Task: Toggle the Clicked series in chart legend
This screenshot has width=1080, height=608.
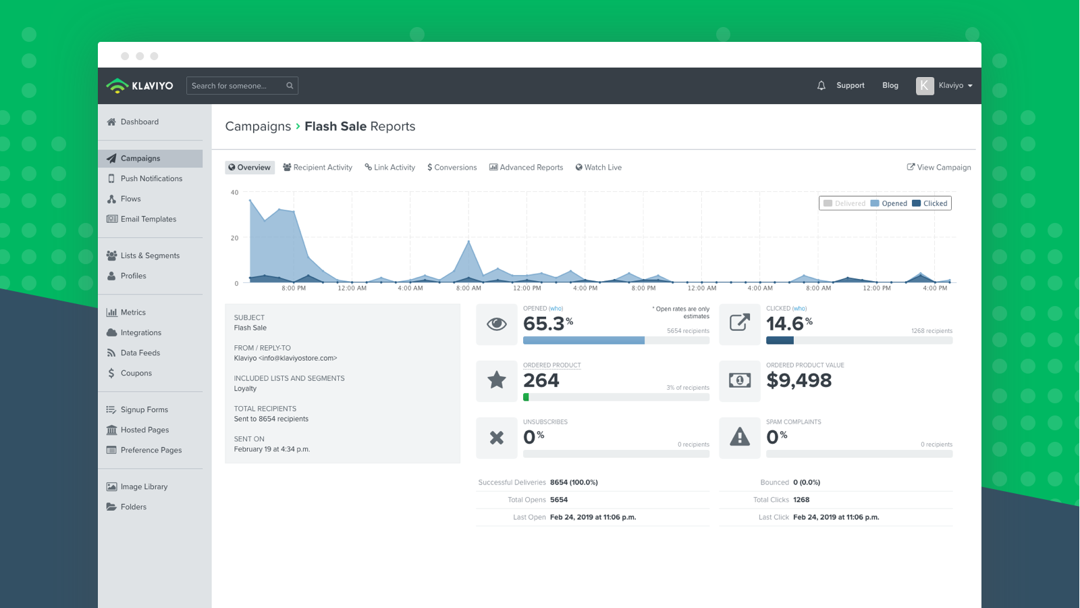Action: (930, 203)
